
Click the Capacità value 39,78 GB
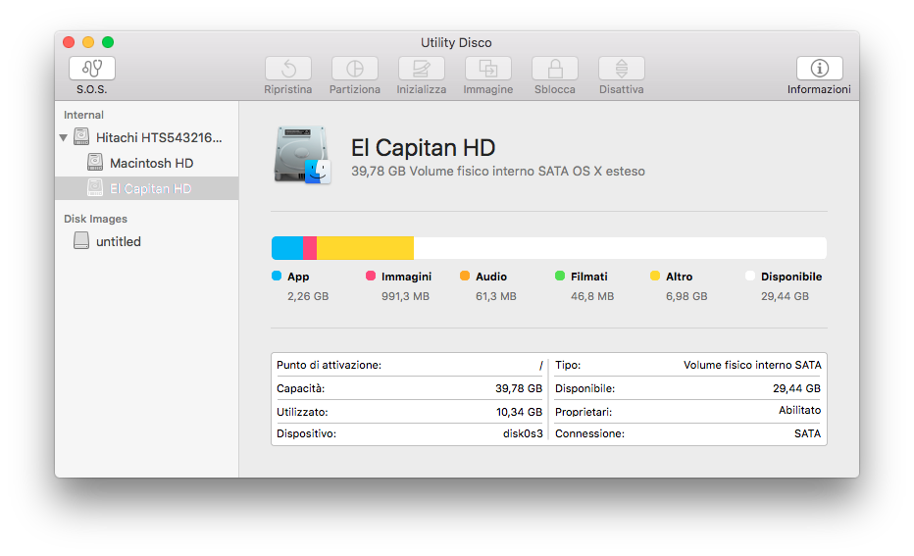[x=519, y=388]
